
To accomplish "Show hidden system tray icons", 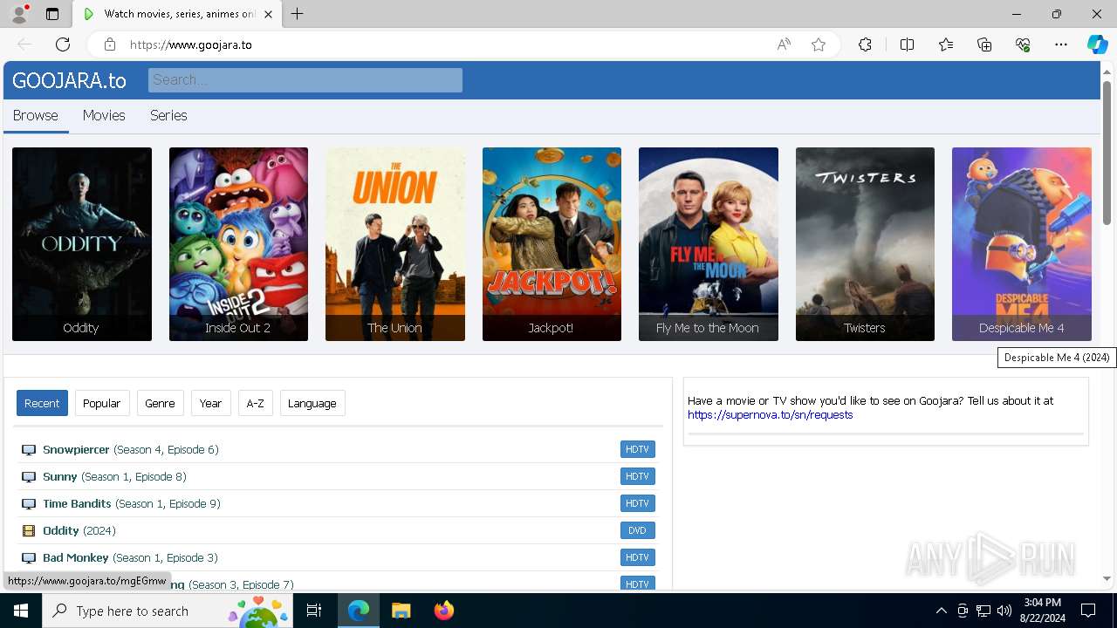I will click(941, 611).
